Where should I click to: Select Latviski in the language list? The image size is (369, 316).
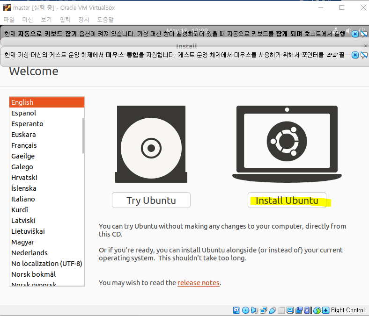pyautogui.click(x=47, y=221)
